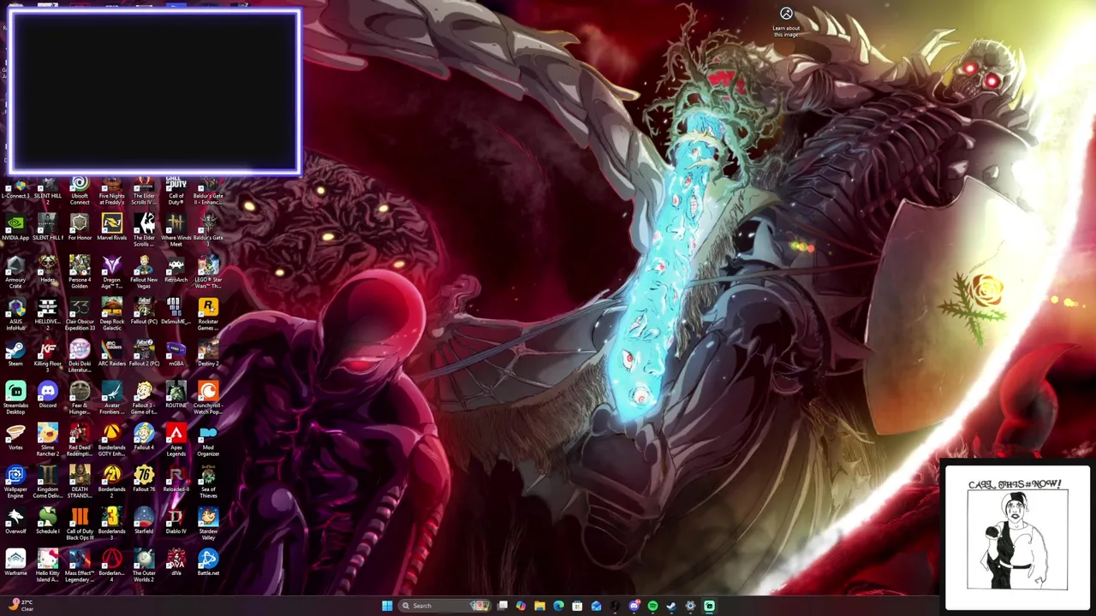Launch DEATH STRANDING desktop shortcut
The image size is (1096, 616).
pos(80,483)
